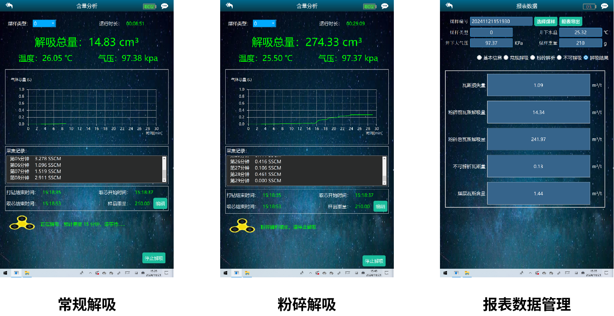Viewport: 614px width, 316px height.
Task: Expand 煤样类型 dropdown on 14.83 cm³ screen
Action: 44,23
